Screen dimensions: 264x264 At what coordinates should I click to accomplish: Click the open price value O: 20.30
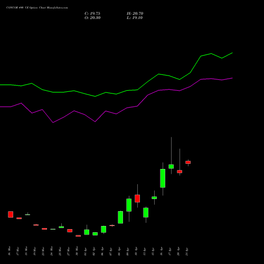coord(92,18)
